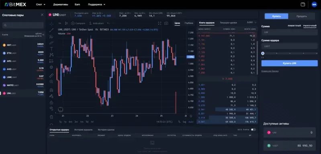Select the crosshair cursor tool

(x=51, y=24)
